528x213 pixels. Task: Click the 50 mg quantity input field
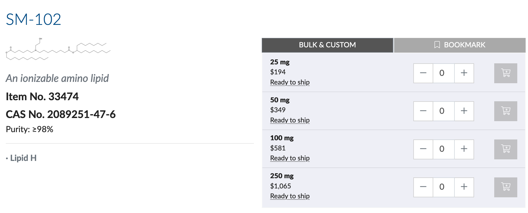[443, 111]
